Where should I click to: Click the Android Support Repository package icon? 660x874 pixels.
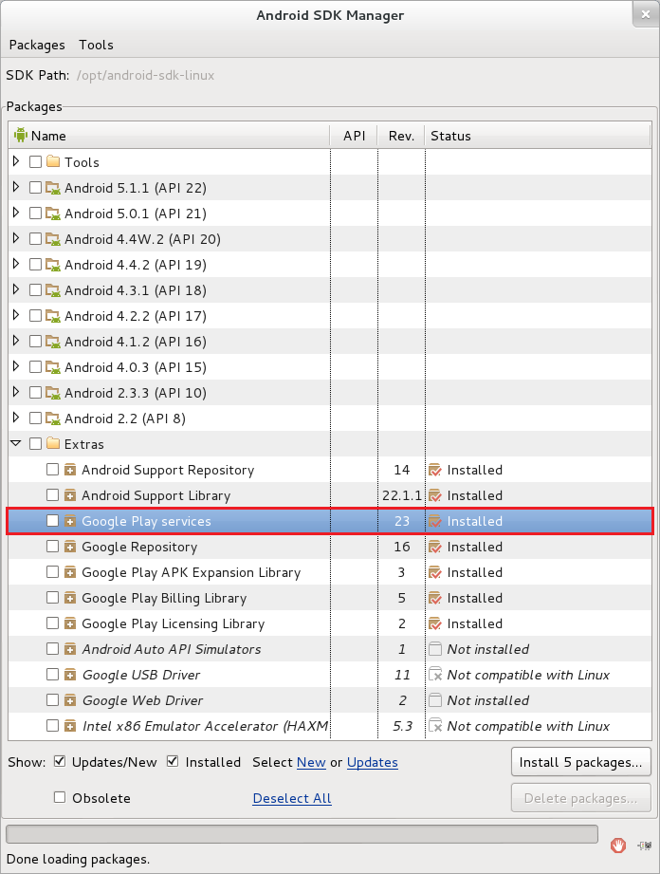[70, 470]
